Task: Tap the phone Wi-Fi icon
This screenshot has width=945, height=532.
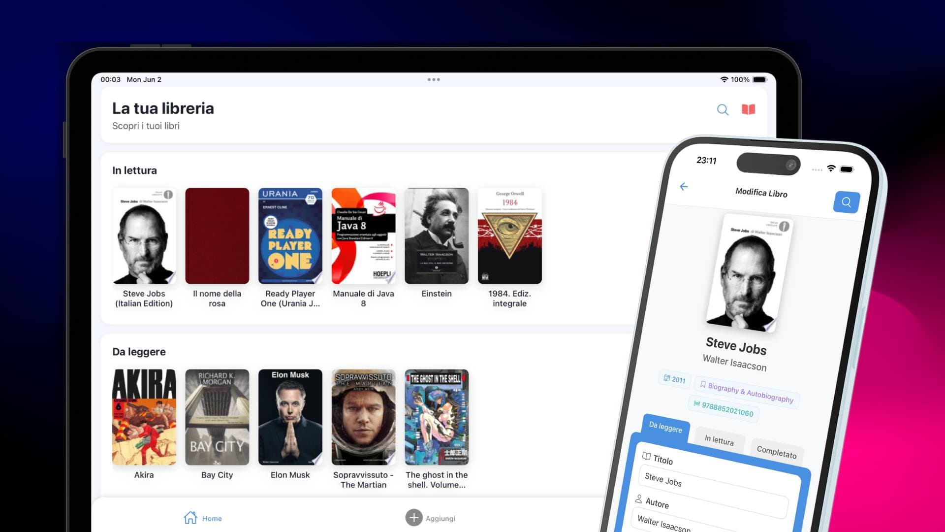Action: point(831,168)
